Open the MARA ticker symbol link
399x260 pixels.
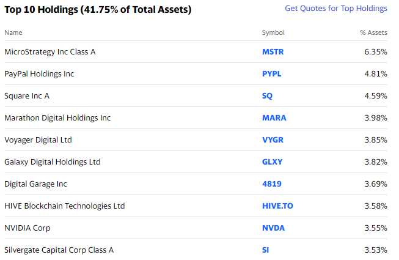tap(274, 118)
